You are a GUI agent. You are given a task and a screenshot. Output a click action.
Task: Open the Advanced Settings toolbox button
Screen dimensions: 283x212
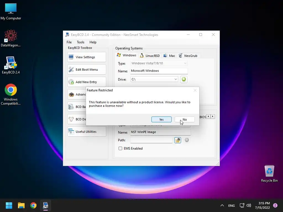(77, 94)
